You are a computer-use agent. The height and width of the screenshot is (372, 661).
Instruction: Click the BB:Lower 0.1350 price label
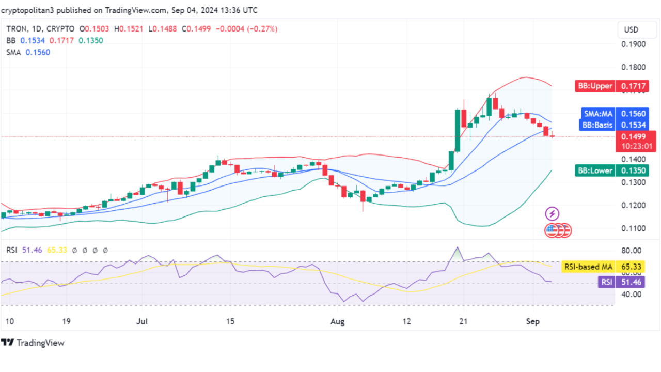[612, 171]
